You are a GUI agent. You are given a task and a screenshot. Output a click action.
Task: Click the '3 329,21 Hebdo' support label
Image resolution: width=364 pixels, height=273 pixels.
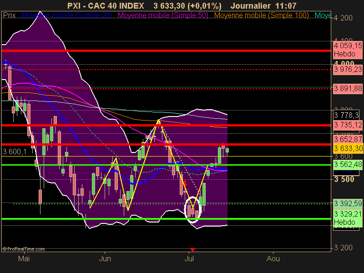click(348, 218)
